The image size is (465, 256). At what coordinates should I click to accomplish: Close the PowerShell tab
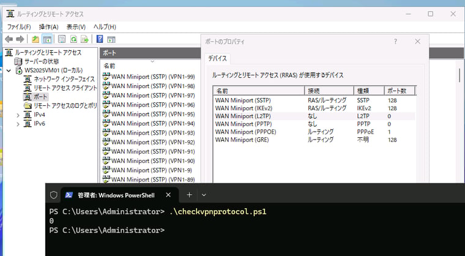(168, 195)
